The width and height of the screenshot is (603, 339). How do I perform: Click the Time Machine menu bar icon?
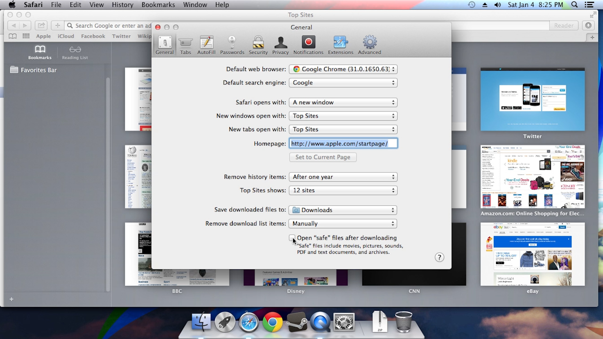pos(472,5)
